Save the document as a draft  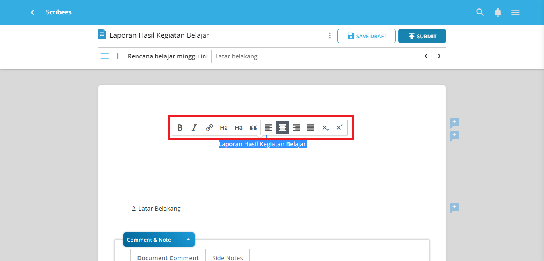[x=366, y=36]
